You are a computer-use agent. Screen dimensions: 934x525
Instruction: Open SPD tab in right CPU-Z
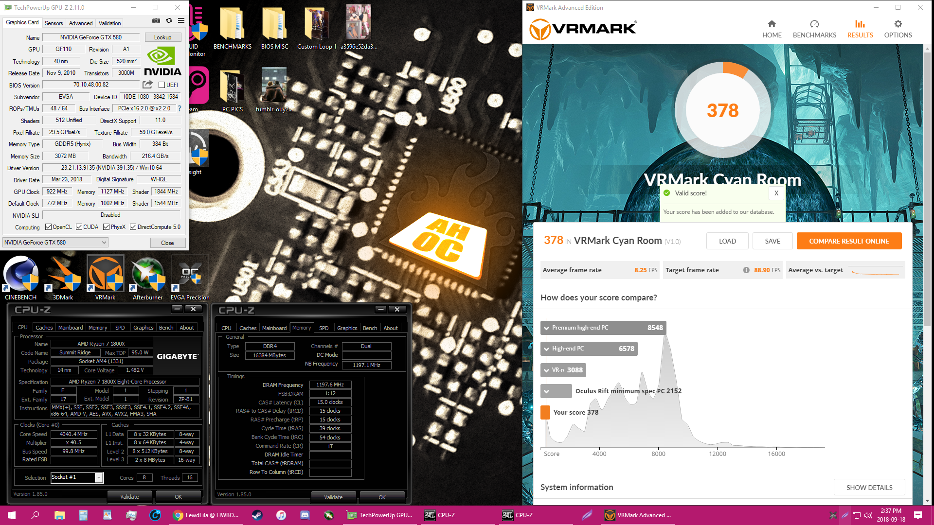pyautogui.click(x=323, y=328)
